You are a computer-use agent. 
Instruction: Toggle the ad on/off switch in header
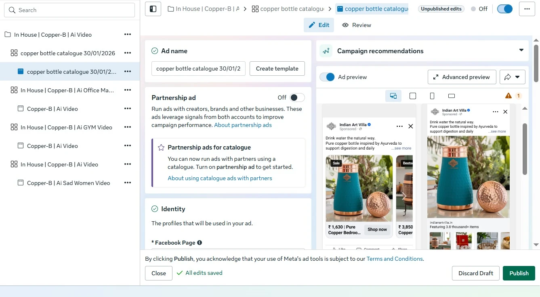[x=505, y=9]
